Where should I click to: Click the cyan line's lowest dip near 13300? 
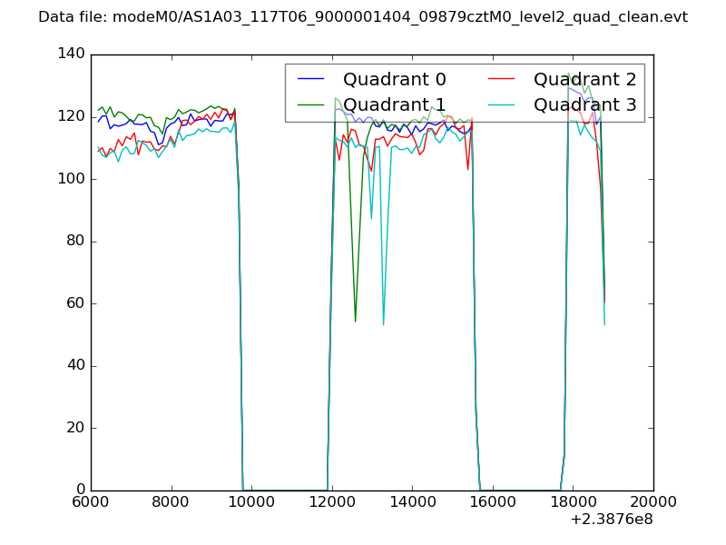[x=383, y=323]
